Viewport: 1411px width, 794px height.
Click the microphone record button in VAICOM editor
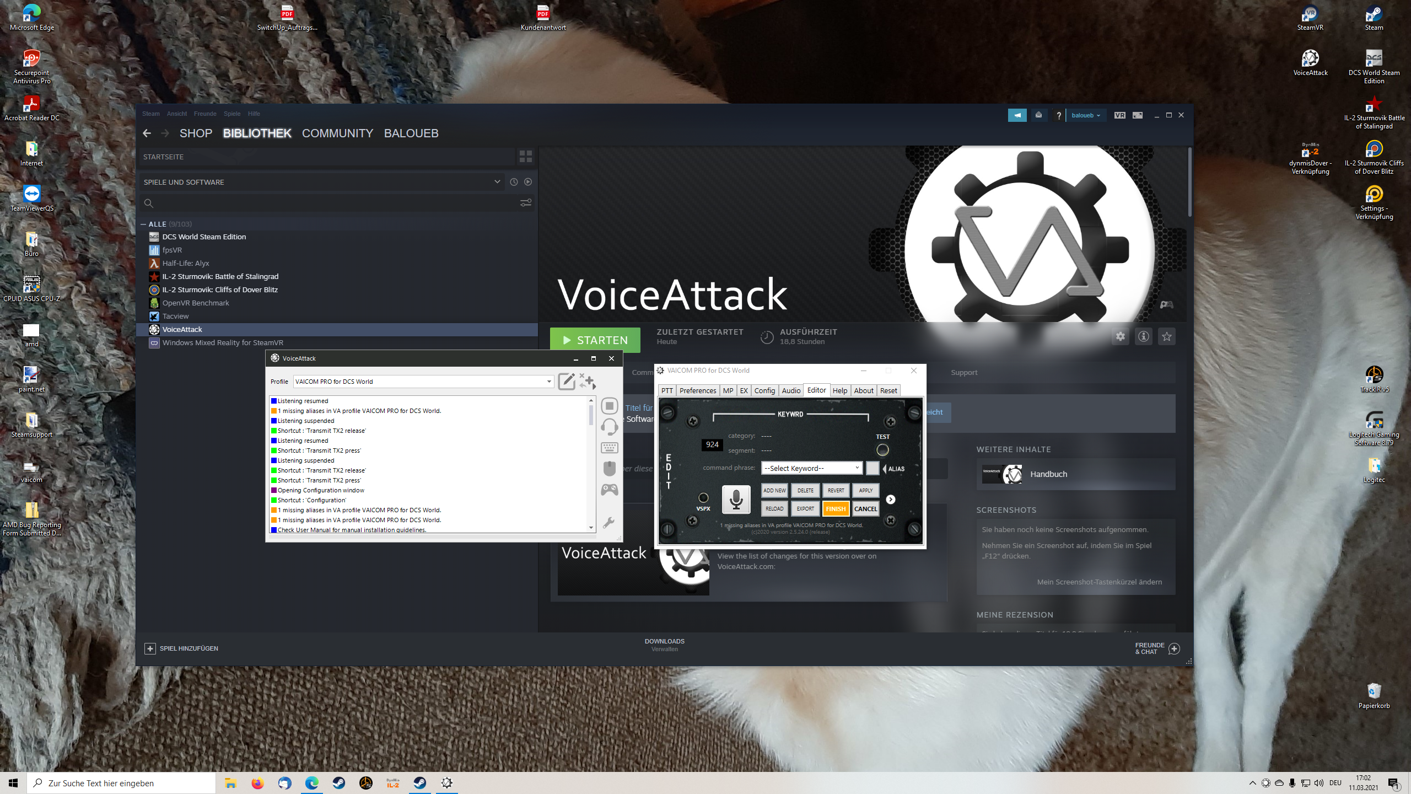(736, 500)
